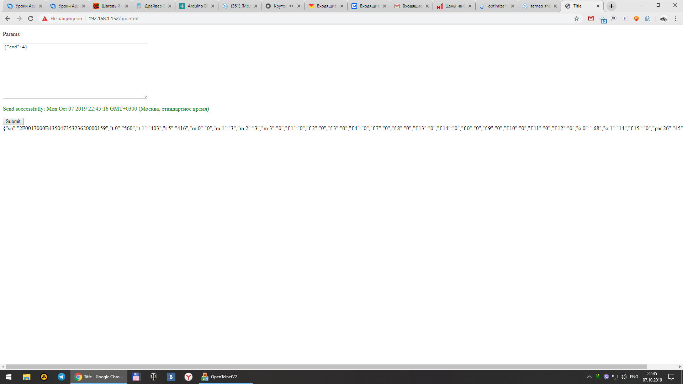Bookmark this page with star icon
The height and width of the screenshot is (384, 683).
pos(577,18)
